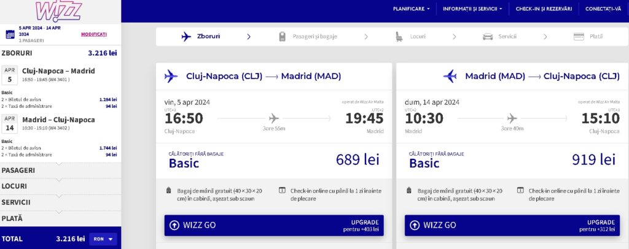Image resolution: width=629 pixels, height=249 pixels.
Task: Expand the Servicii section in sidebar
Action: (60, 202)
